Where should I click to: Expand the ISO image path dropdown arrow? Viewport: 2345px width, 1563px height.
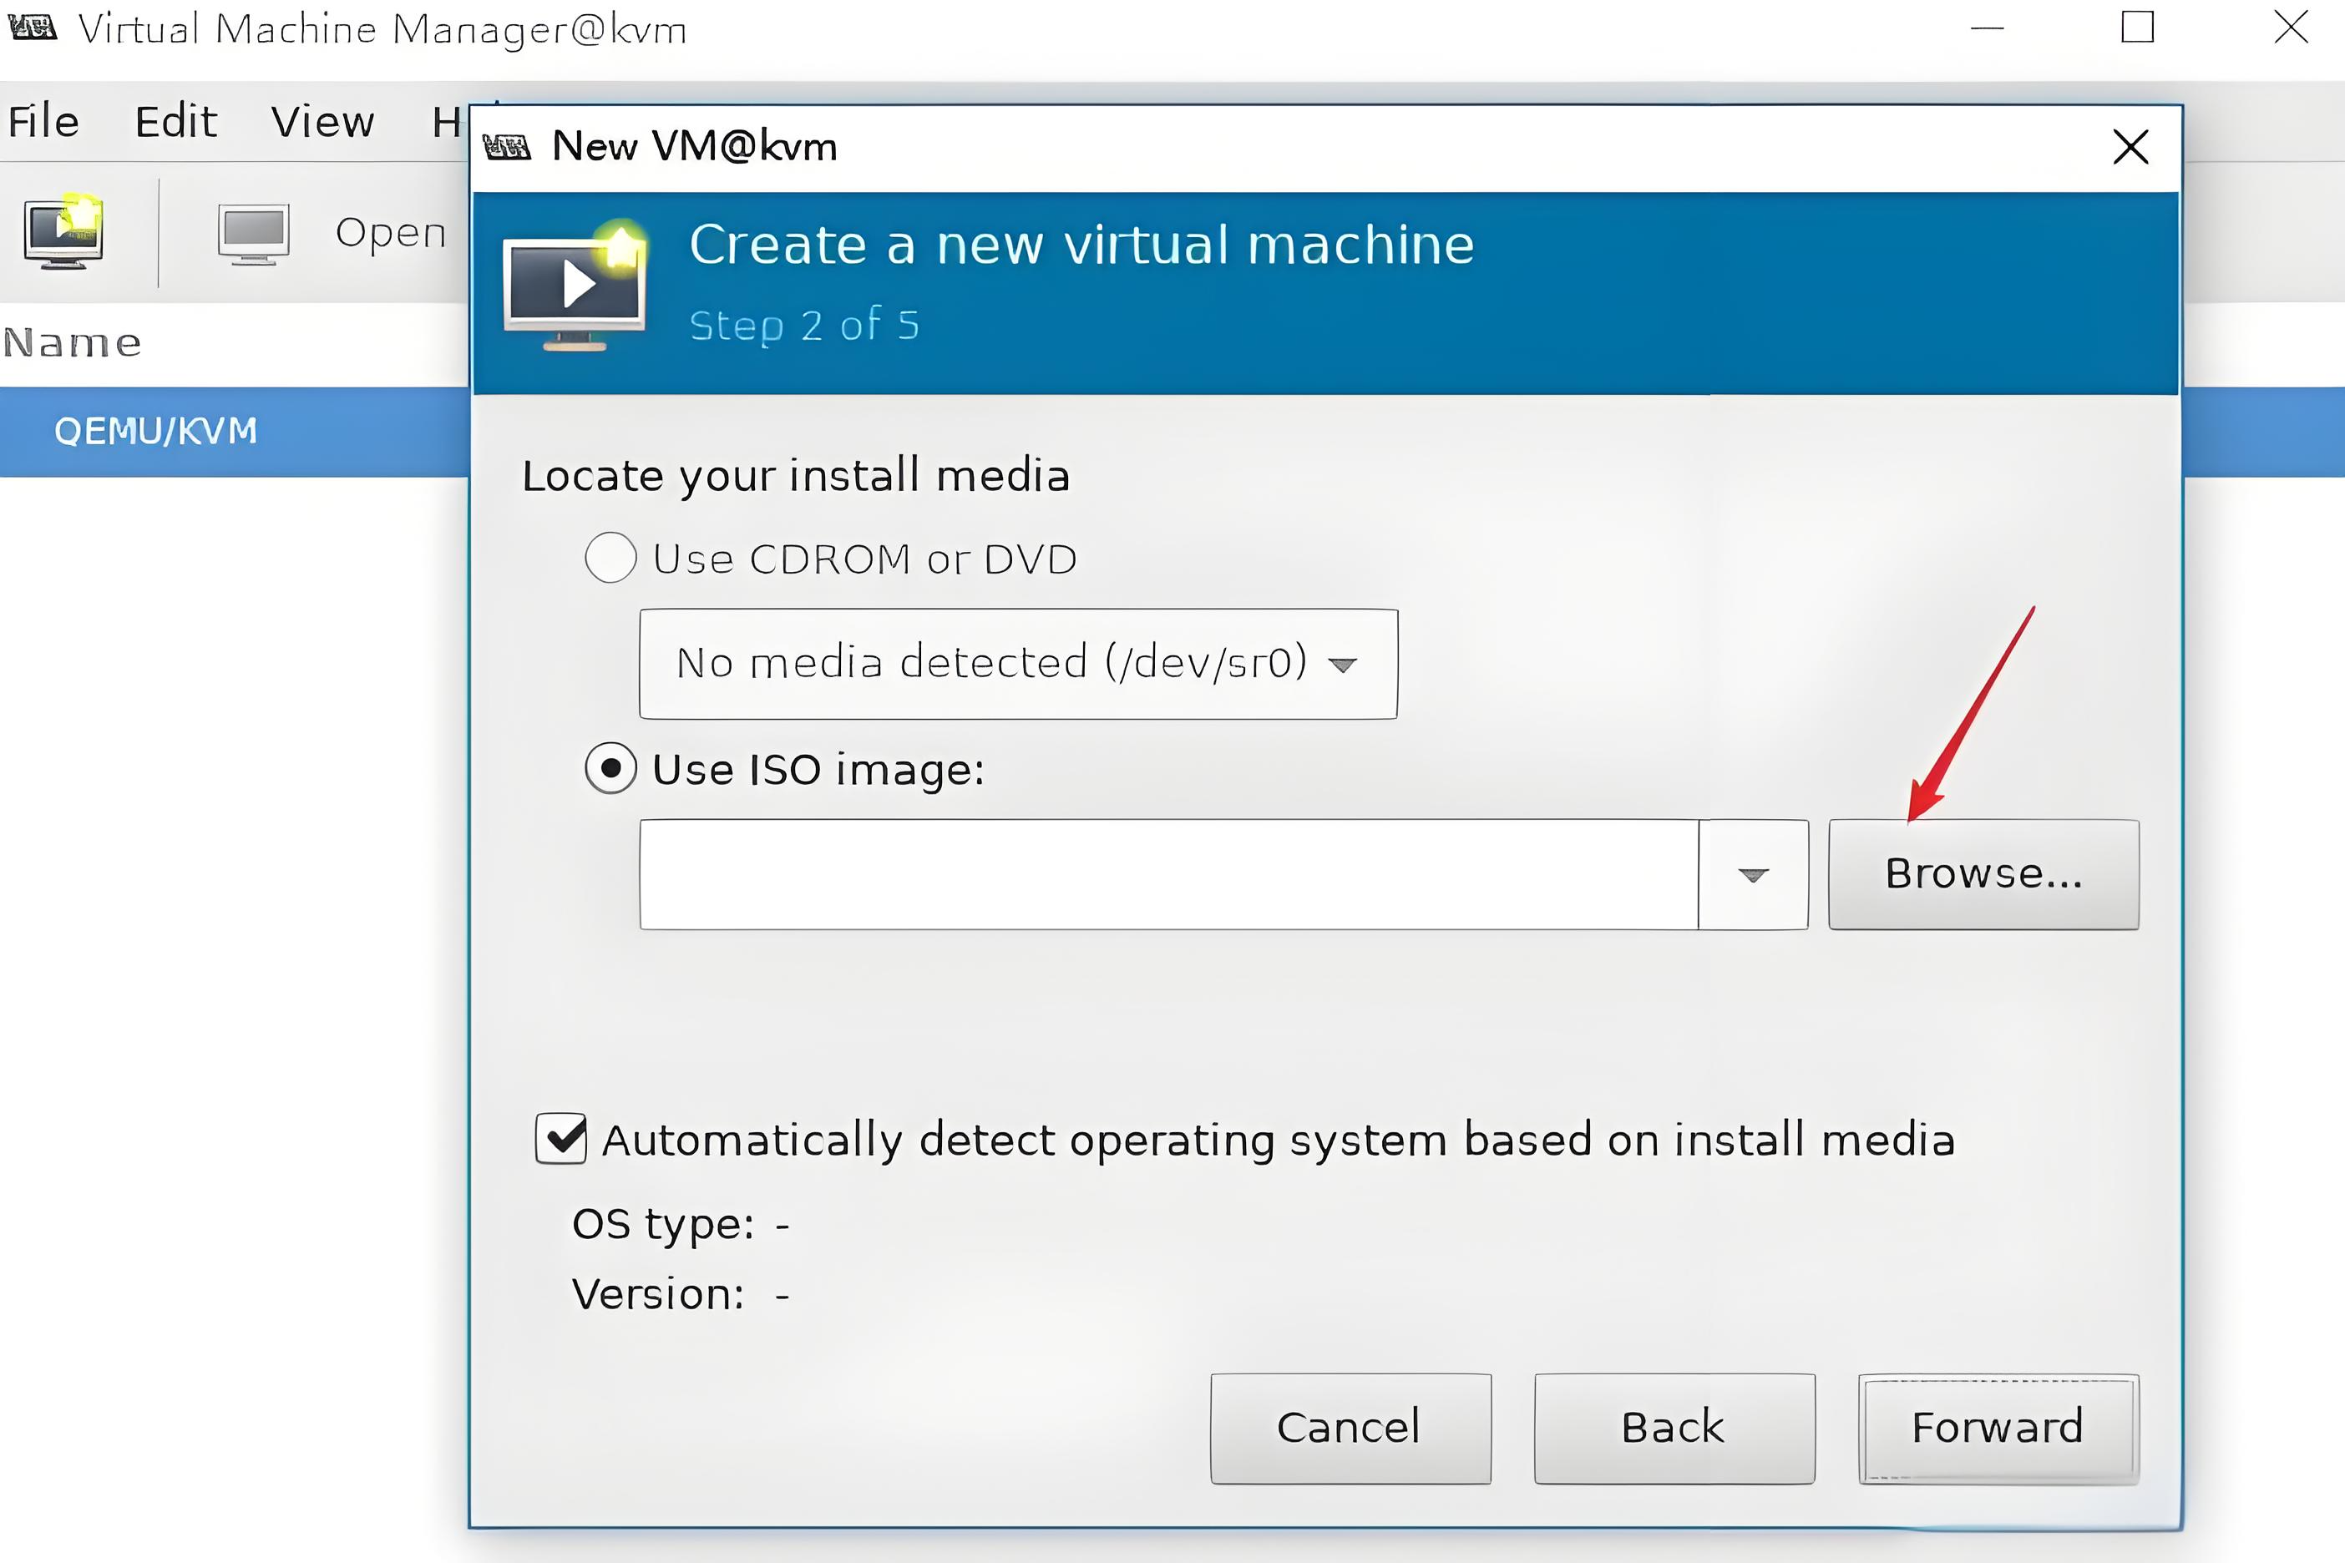pyautogui.click(x=1753, y=875)
